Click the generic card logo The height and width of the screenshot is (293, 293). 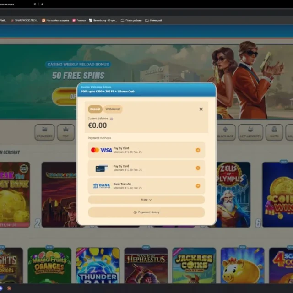point(102,168)
